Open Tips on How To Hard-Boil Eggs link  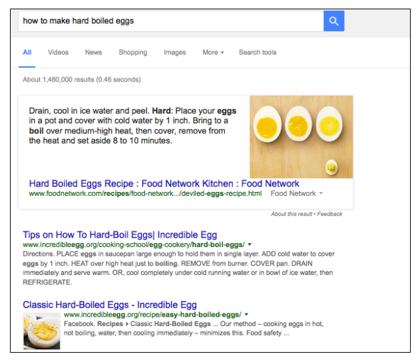[x=120, y=235]
